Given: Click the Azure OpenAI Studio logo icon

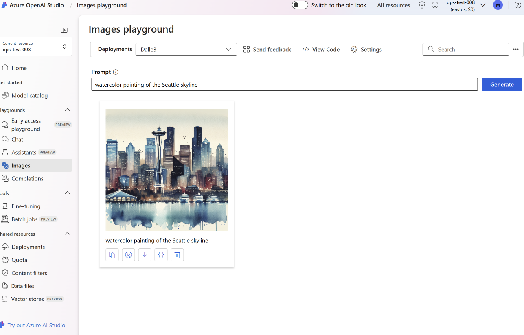Looking at the screenshot, I should (x=4, y=5).
